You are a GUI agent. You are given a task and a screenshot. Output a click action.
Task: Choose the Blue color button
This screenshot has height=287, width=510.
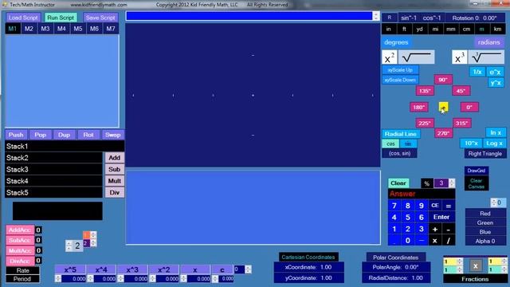[485, 232]
